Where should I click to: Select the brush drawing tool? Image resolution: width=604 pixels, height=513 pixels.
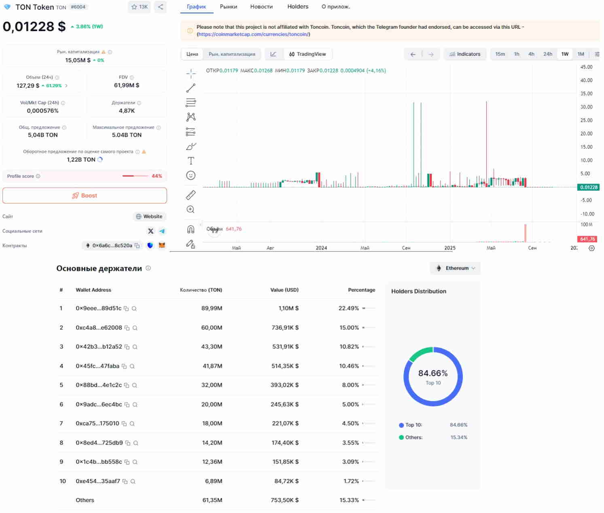(191, 146)
